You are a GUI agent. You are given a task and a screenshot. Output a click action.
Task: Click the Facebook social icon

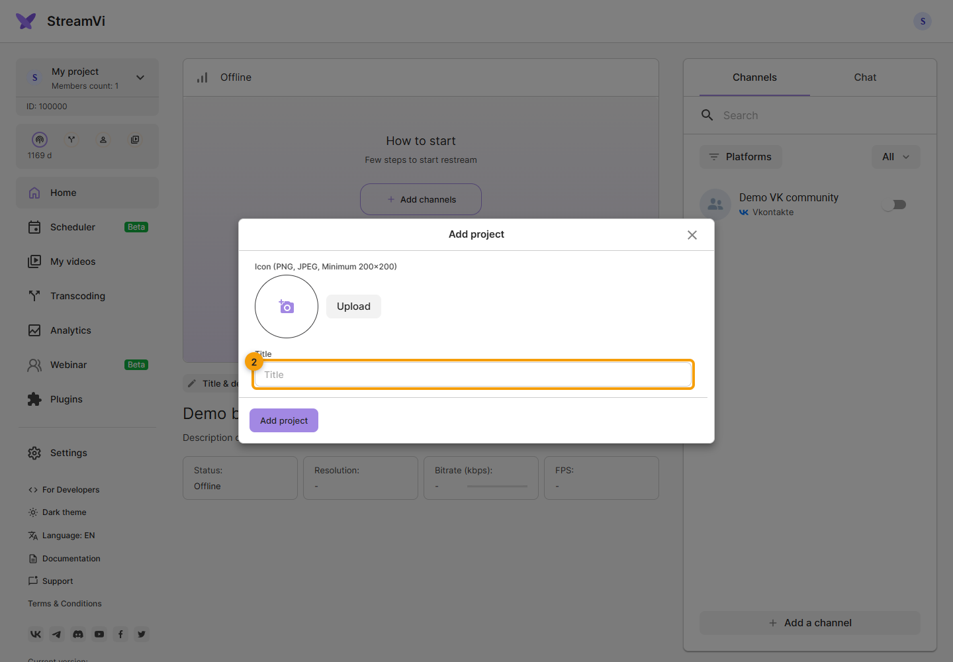(120, 634)
